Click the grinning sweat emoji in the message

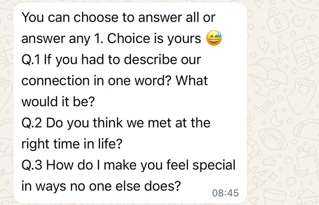[214, 38]
